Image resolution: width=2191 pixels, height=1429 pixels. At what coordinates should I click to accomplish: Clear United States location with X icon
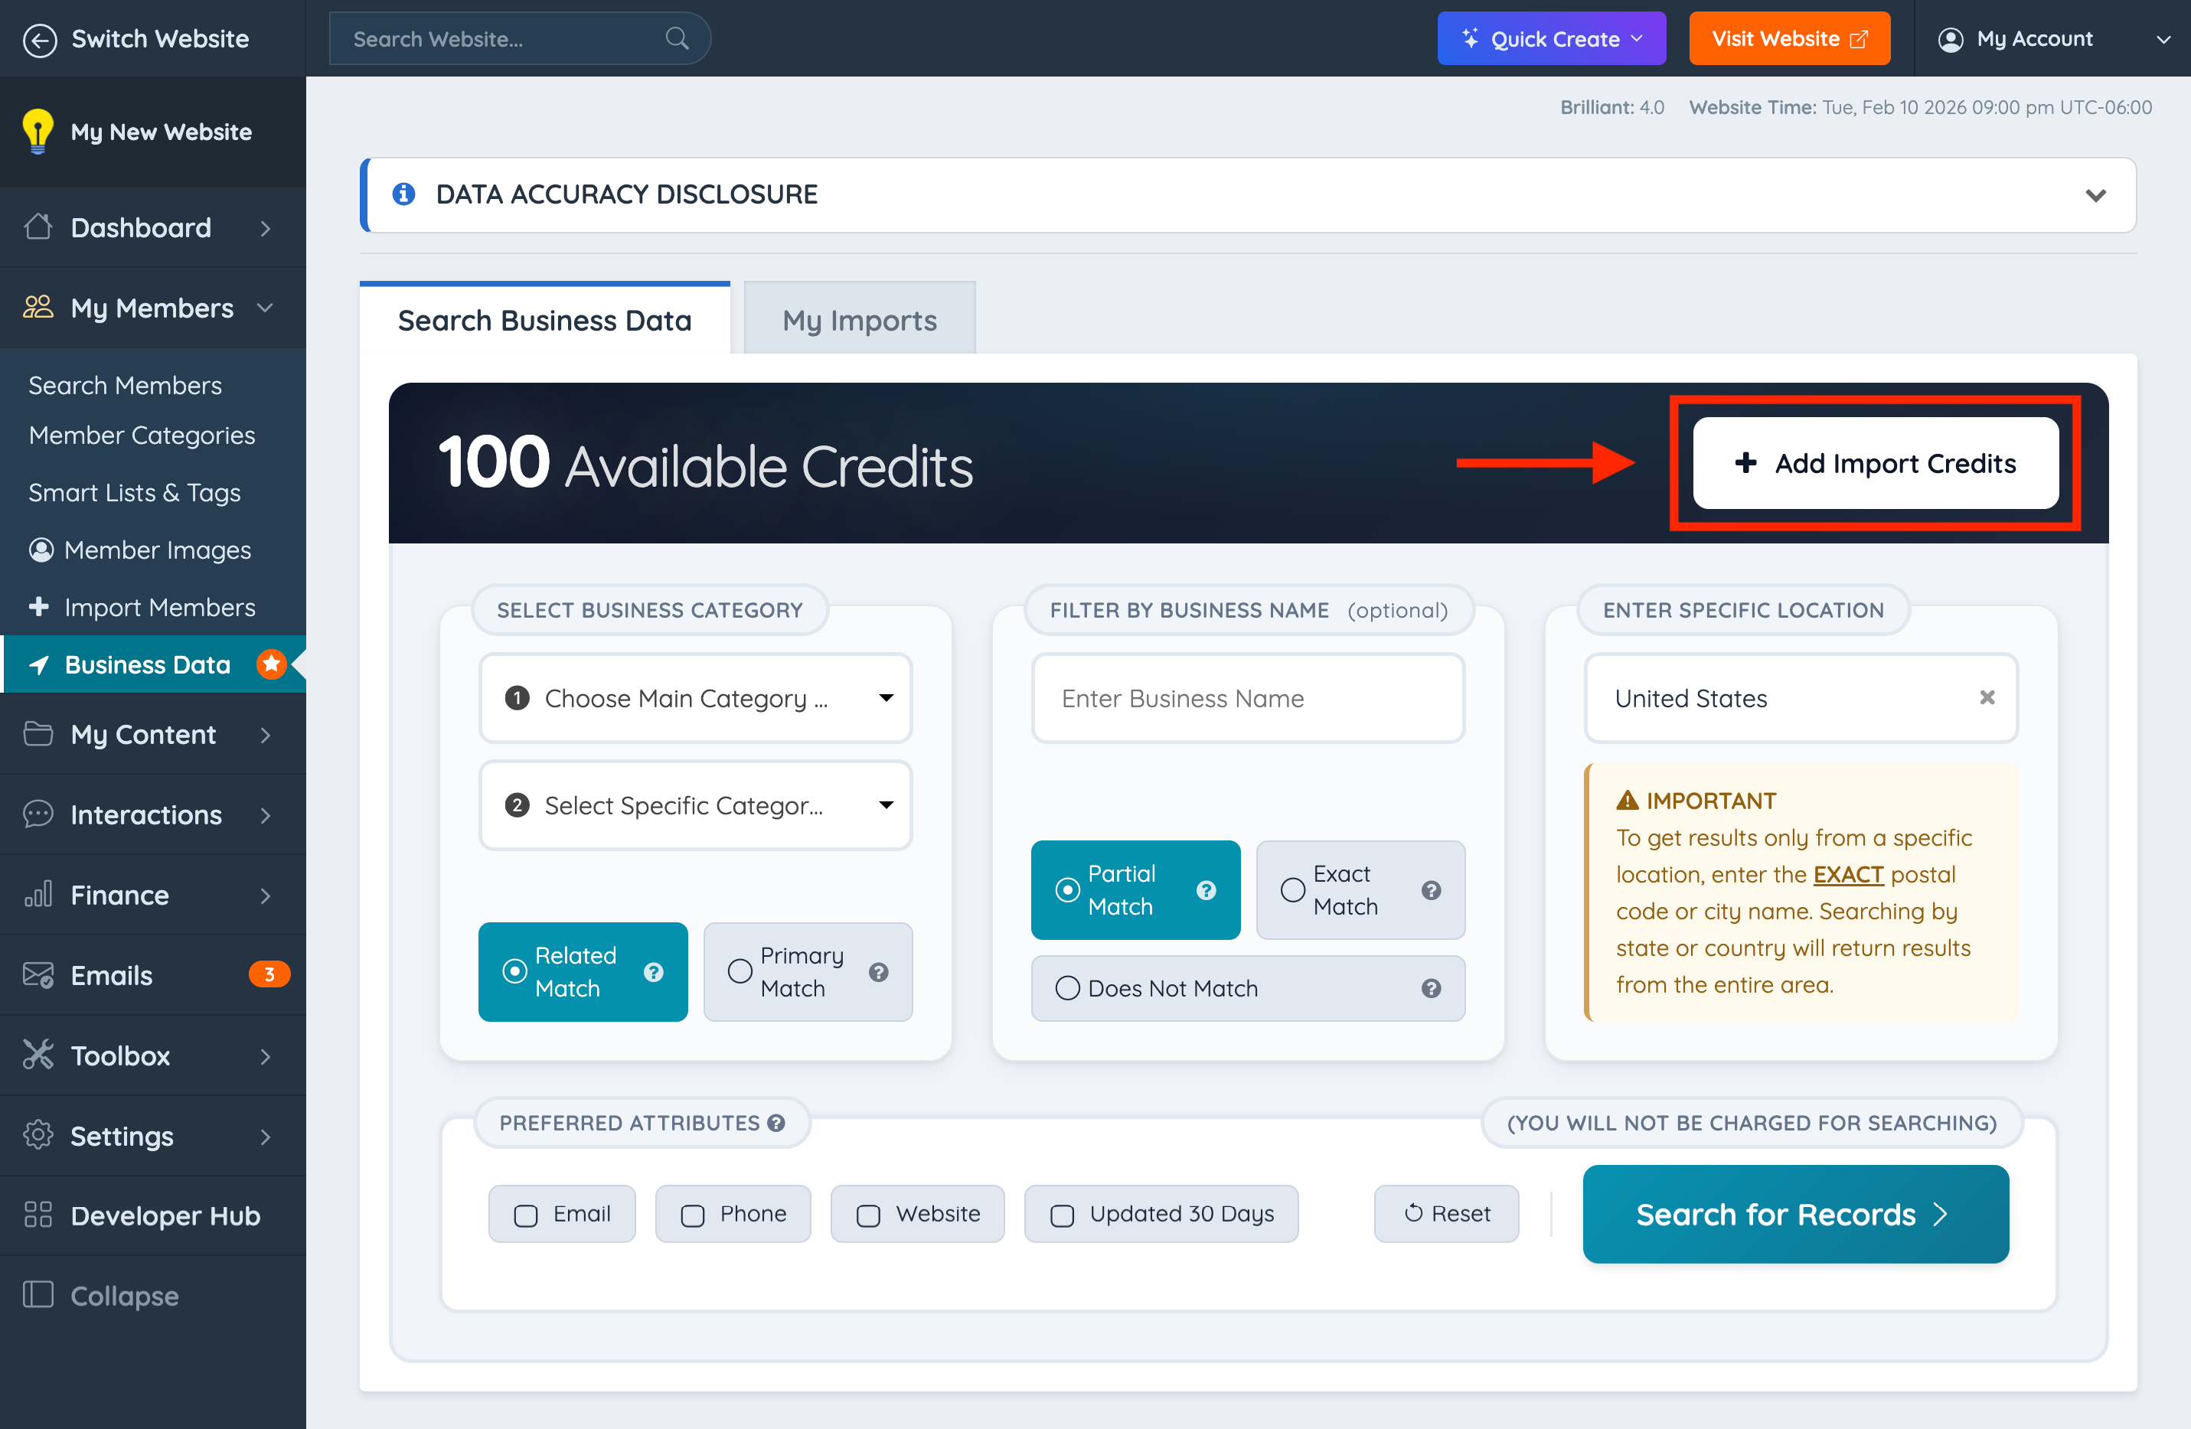tap(1987, 697)
